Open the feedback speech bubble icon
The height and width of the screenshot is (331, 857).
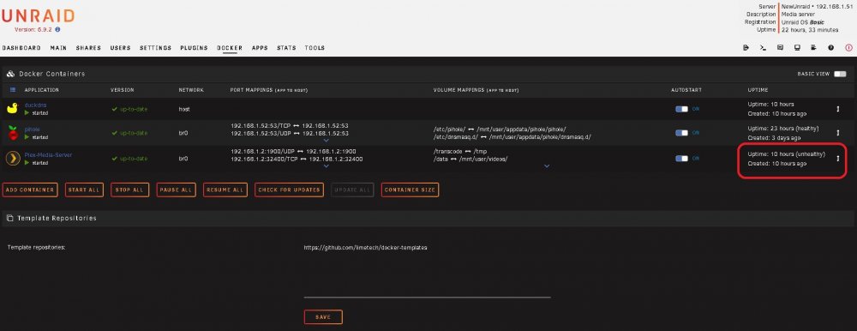coord(780,48)
